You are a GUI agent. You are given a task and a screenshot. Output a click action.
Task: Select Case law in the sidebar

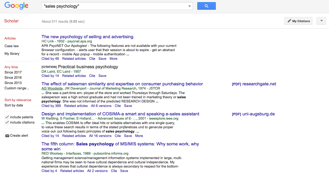12,46
